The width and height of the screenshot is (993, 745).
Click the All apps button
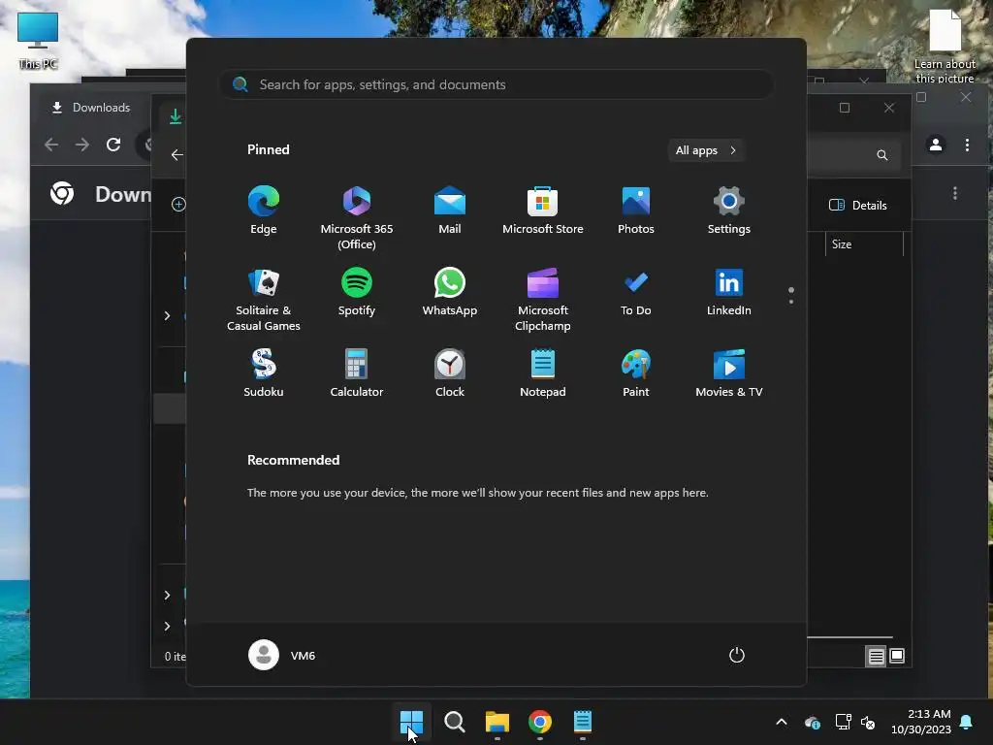tap(706, 150)
